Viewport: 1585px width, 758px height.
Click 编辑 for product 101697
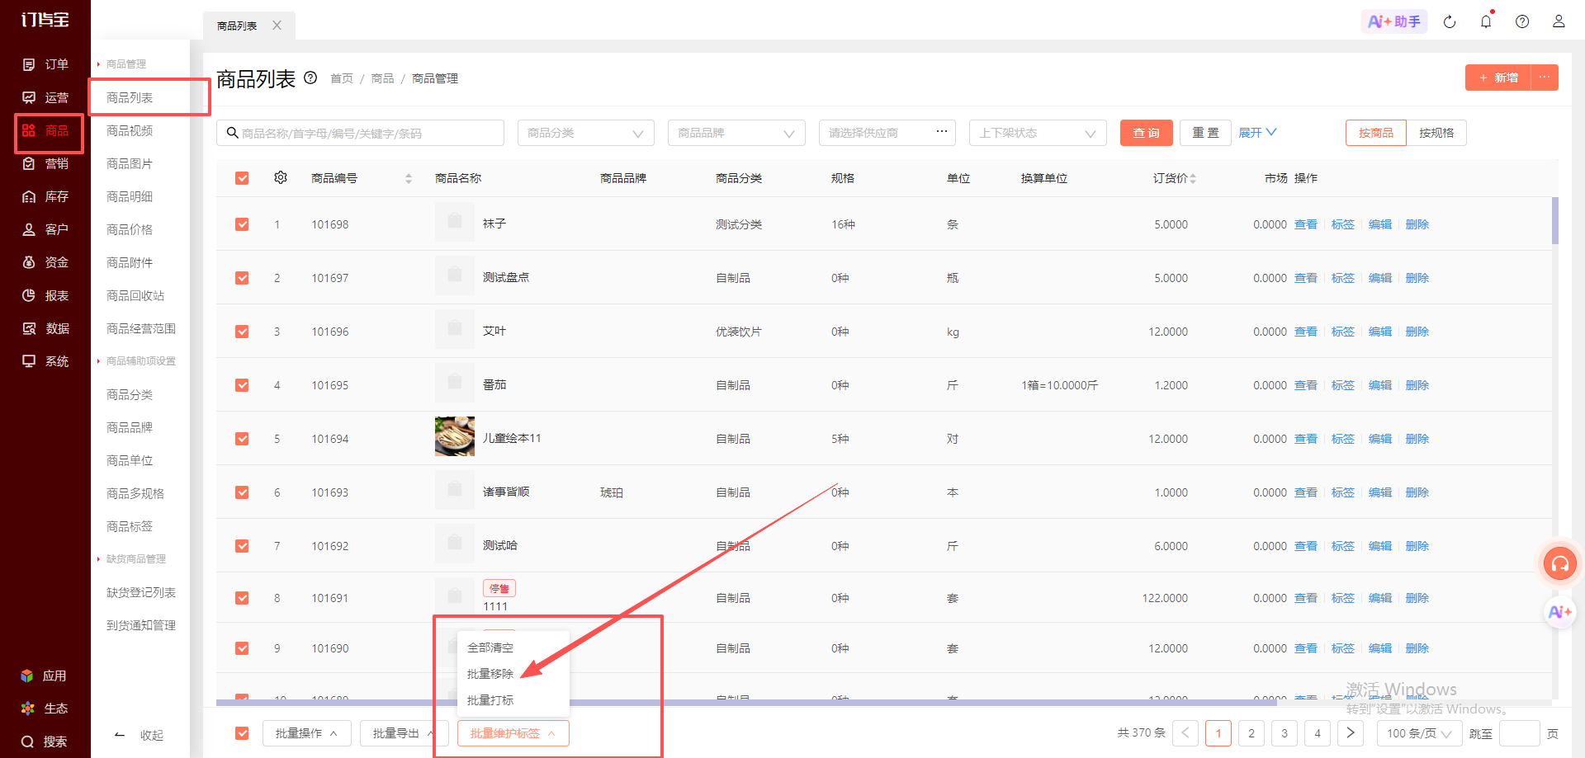click(x=1380, y=278)
